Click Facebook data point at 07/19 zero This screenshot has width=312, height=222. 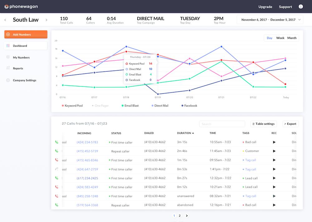tap(158, 94)
